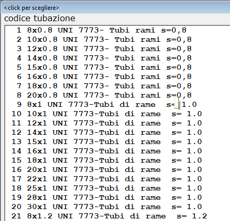
Task: Click the '<click per scegliere>' title bar
Action: (x=116, y=8)
